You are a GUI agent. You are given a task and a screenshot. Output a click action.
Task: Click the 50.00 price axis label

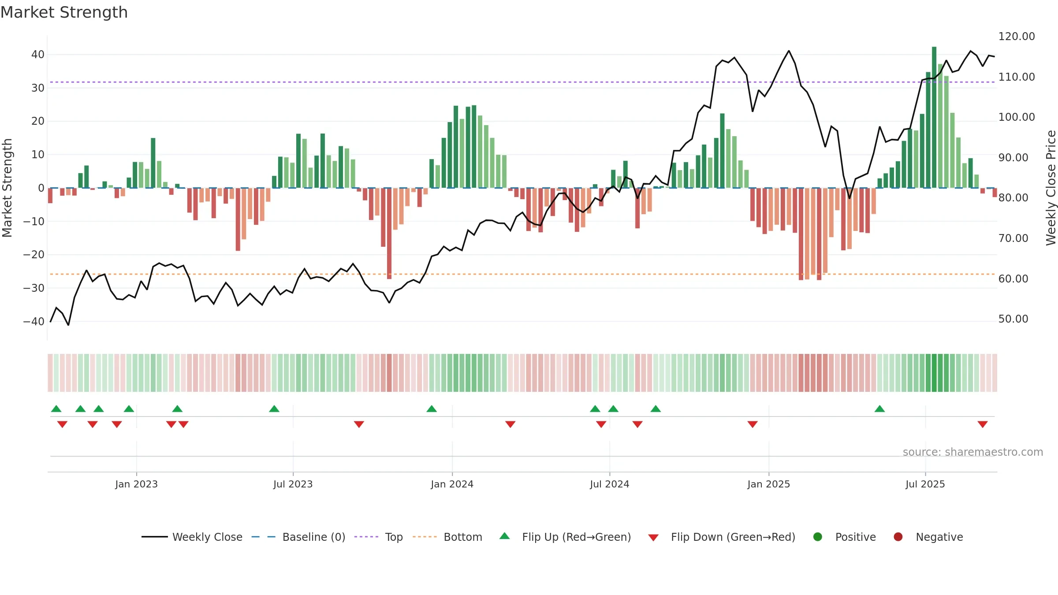click(1013, 319)
